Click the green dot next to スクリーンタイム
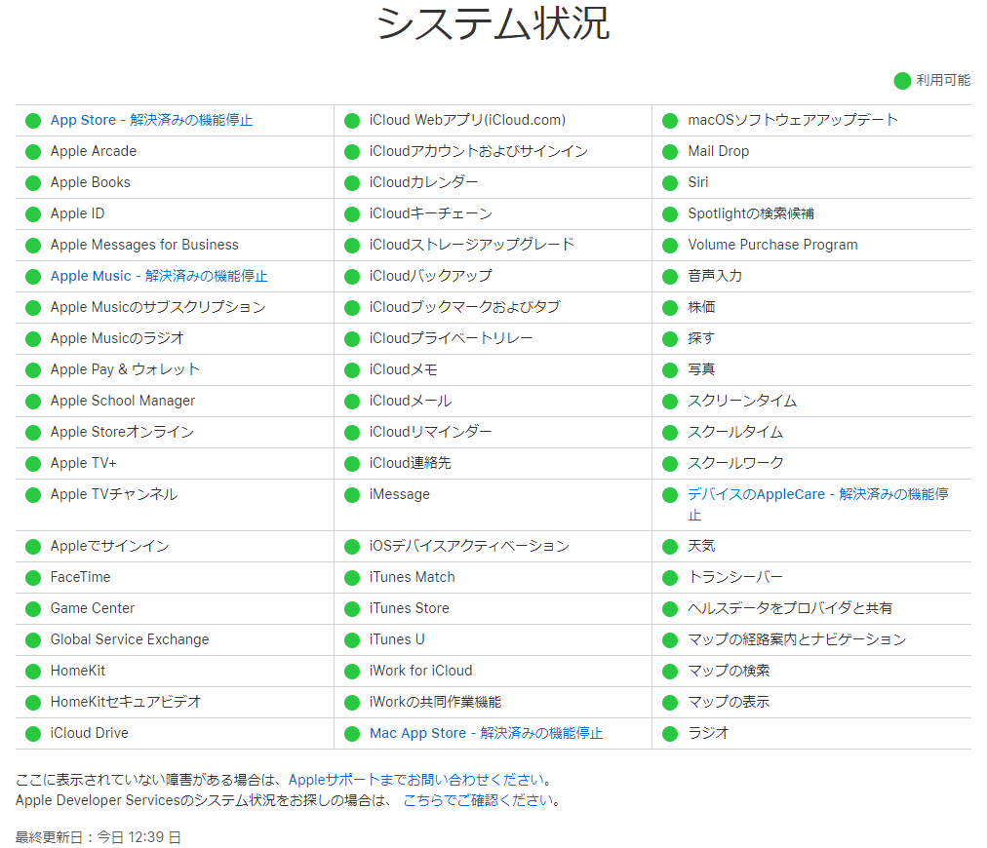 point(670,401)
